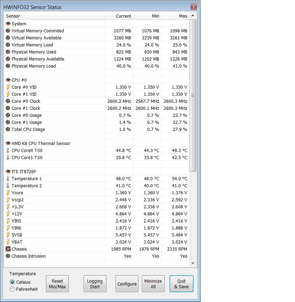
Task: Click the Core #0 VID lightning bolt icon
Action: click(x=8, y=87)
